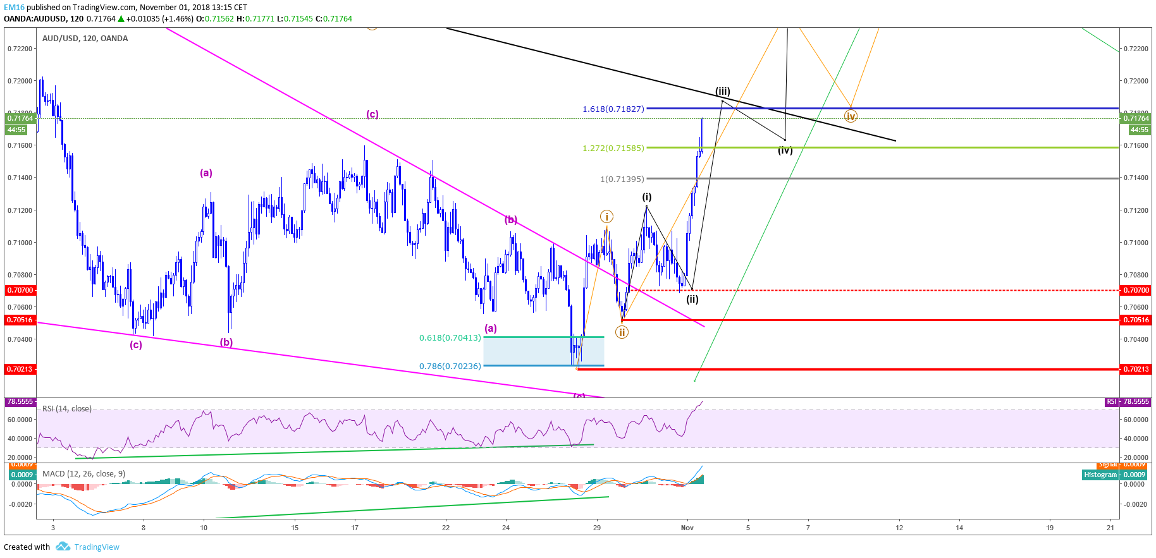1156x558 pixels.
Task: Click the 44:55 countdown tag on right axis
Action: 1140,130
